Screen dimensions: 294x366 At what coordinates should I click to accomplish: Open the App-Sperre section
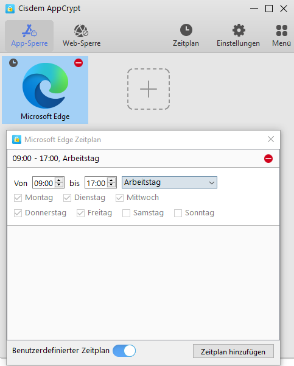[29, 36]
